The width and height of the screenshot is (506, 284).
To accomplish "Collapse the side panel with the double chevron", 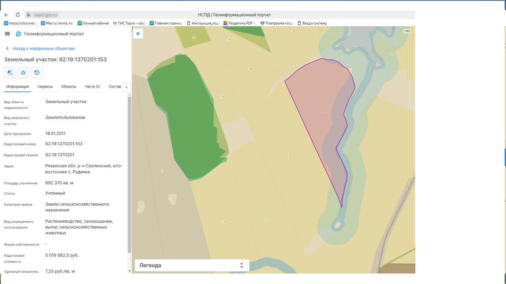I will point(138,33).
